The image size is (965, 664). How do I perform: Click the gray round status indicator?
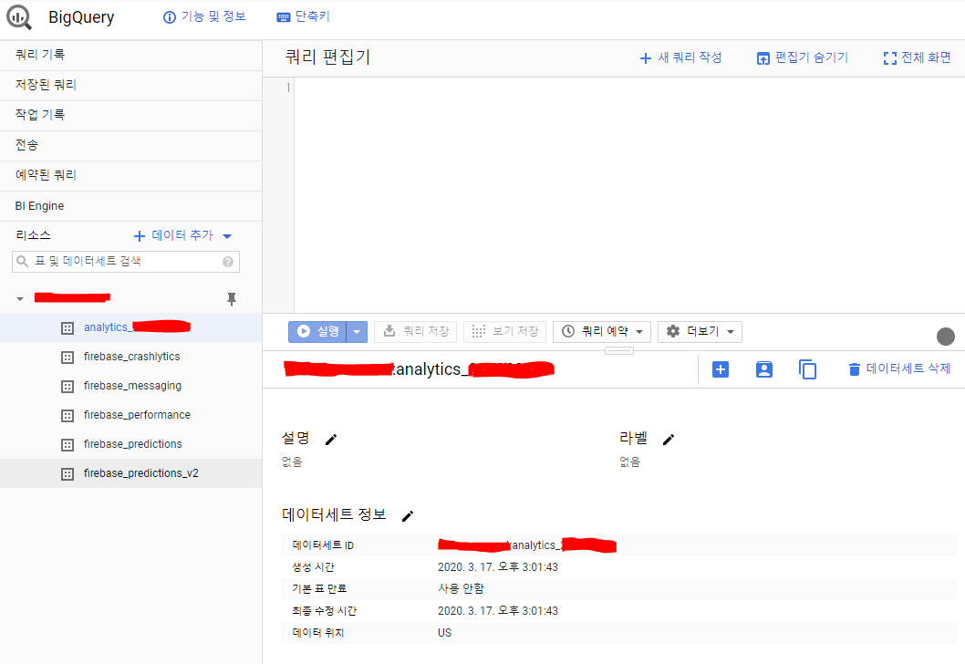[945, 337]
